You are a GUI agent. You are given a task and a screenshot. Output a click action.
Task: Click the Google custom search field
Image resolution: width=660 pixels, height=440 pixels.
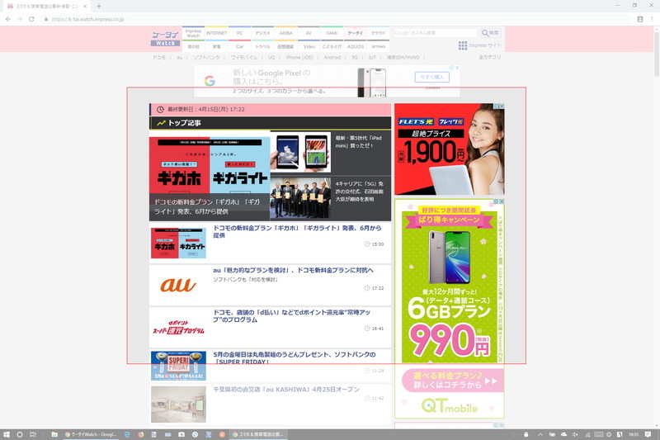tap(436, 33)
